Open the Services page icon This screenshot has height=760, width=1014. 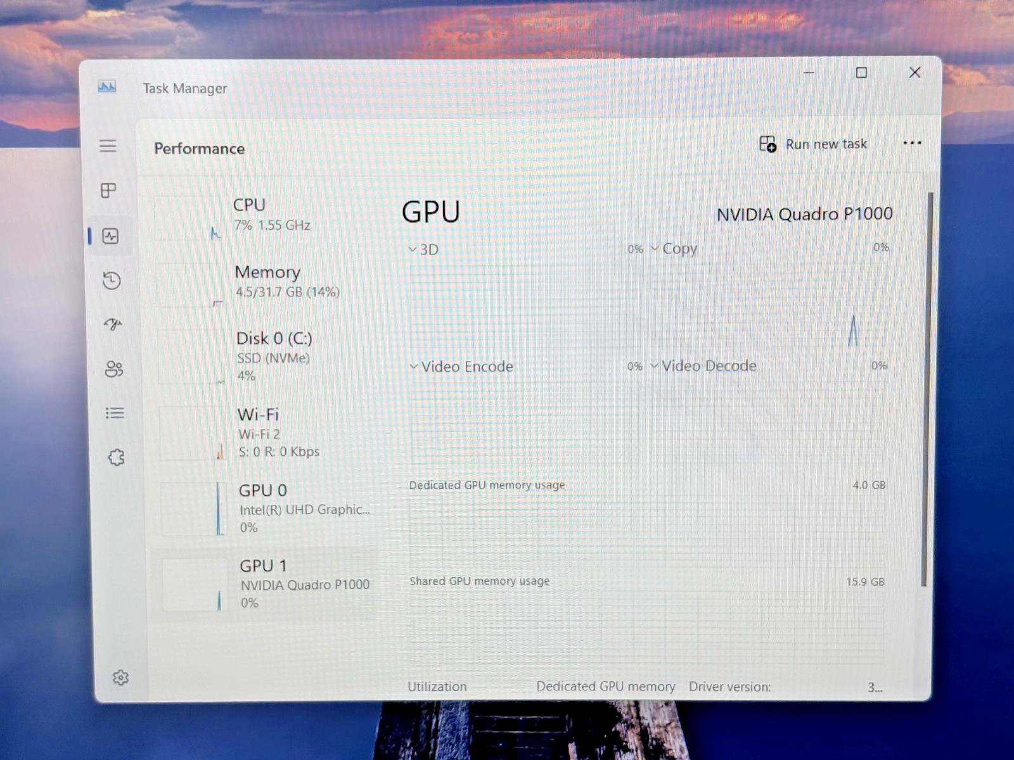[116, 457]
